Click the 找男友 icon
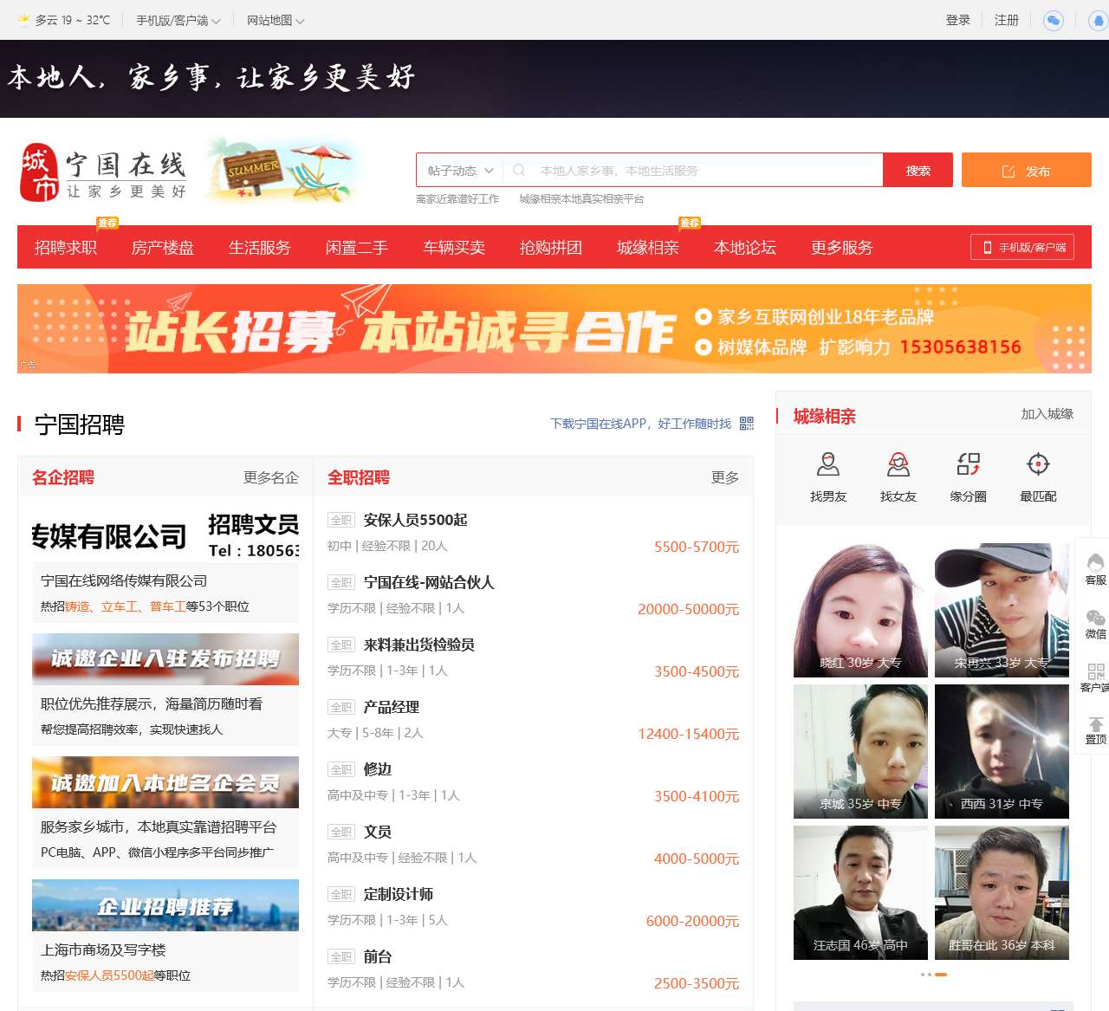 coord(827,465)
